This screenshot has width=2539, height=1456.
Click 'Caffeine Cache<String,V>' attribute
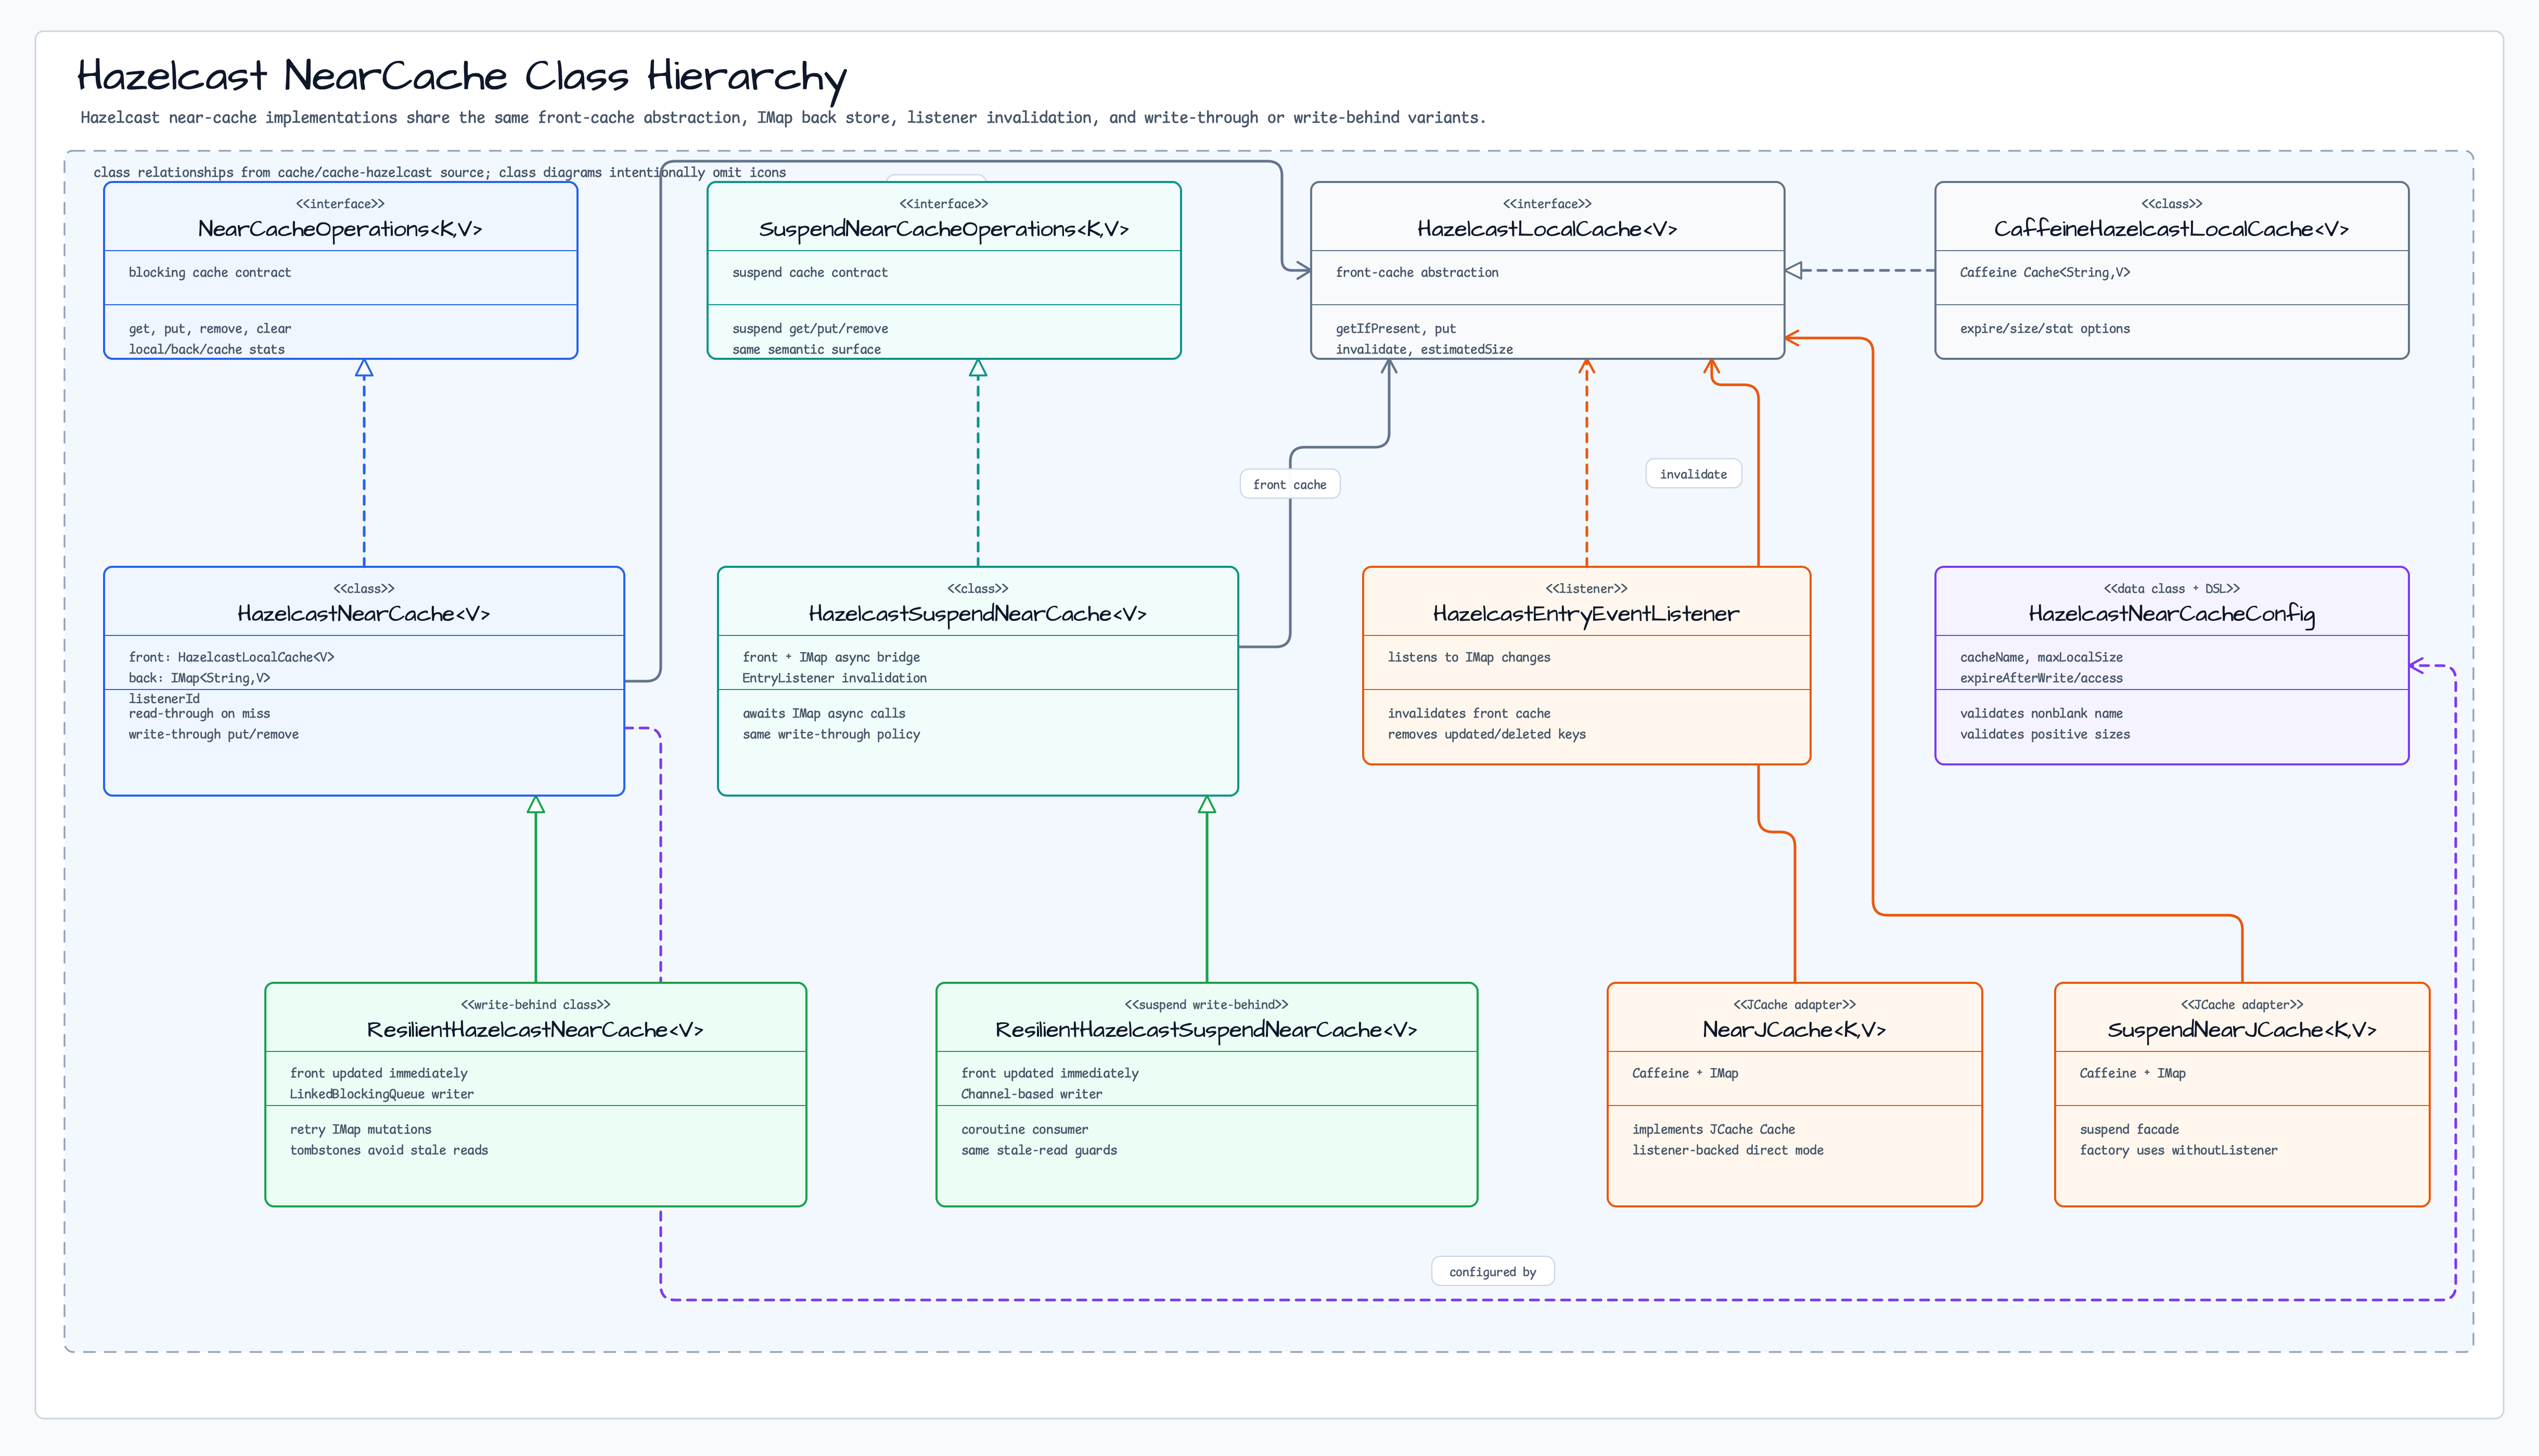coord(2044,272)
